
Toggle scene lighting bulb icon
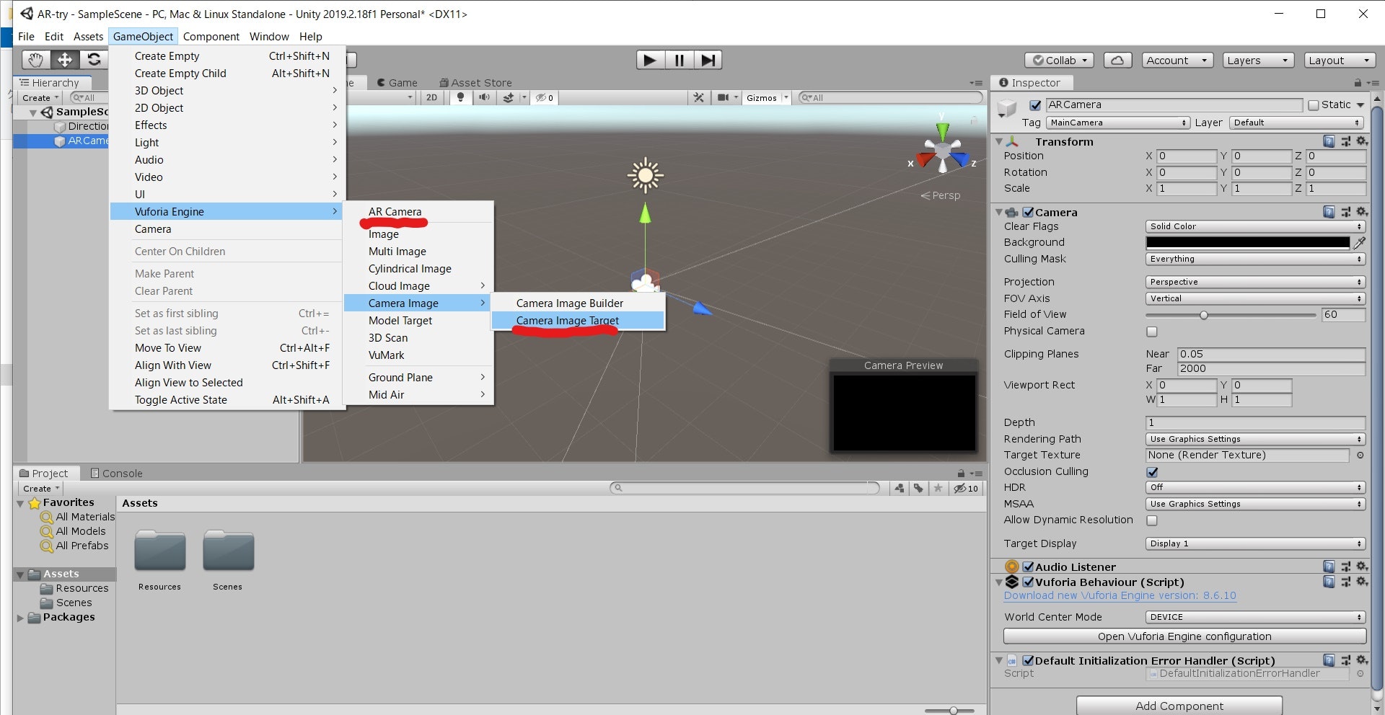point(460,97)
